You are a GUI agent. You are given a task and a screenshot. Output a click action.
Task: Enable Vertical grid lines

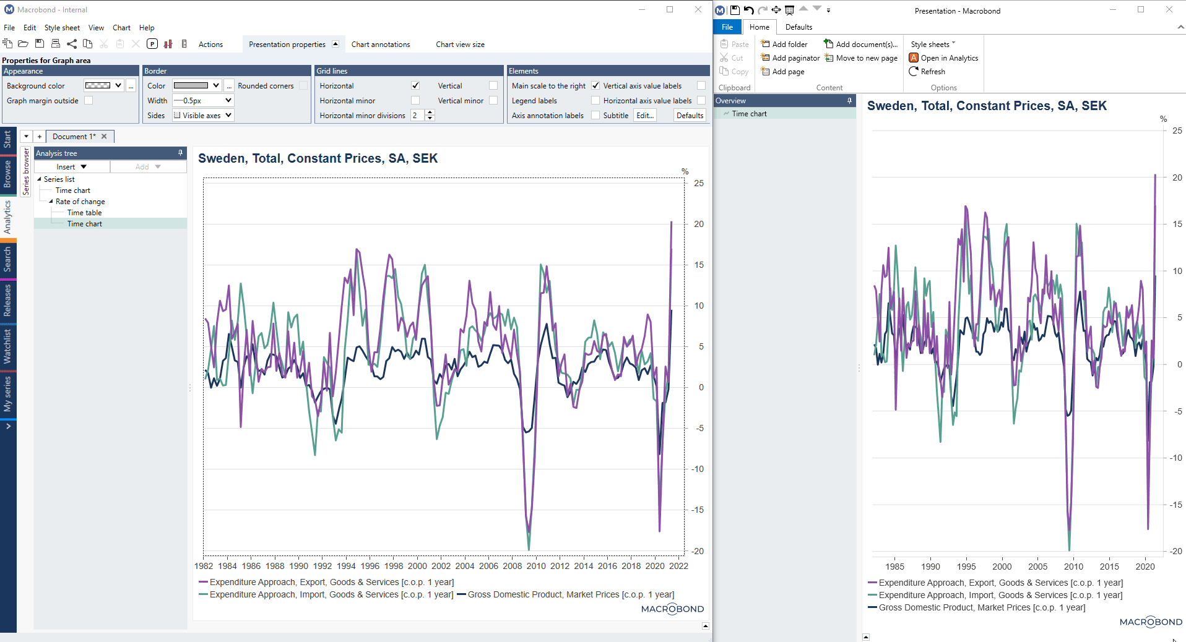coord(493,85)
